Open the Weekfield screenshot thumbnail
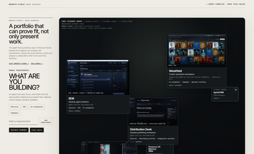The image size is (254, 154). pos(197,51)
